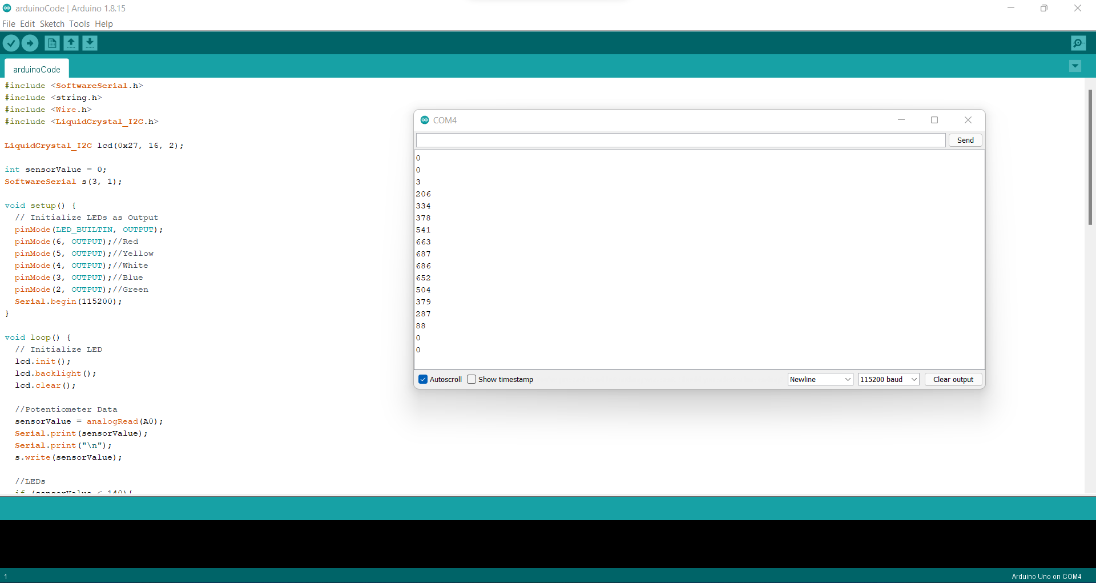Enable the Show timestamp checkbox

(x=472, y=379)
